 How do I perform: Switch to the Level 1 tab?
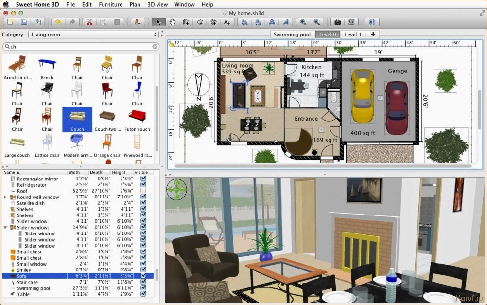click(353, 35)
